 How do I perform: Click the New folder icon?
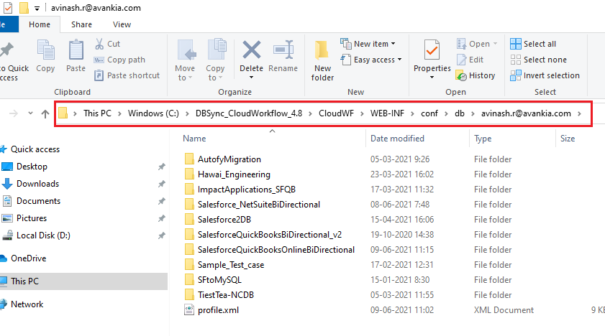click(x=322, y=52)
